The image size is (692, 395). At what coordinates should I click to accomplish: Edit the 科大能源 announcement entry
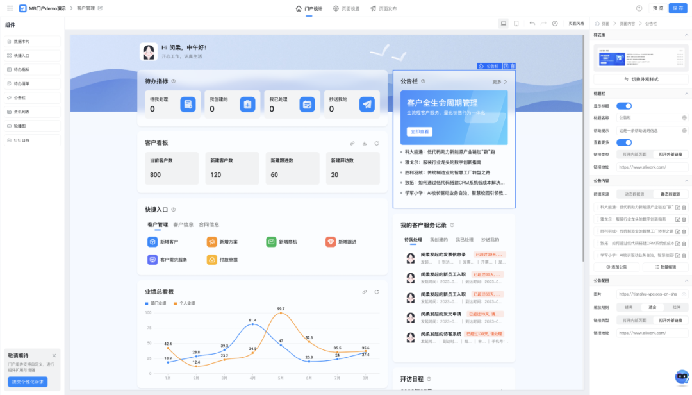pyautogui.click(x=677, y=207)
